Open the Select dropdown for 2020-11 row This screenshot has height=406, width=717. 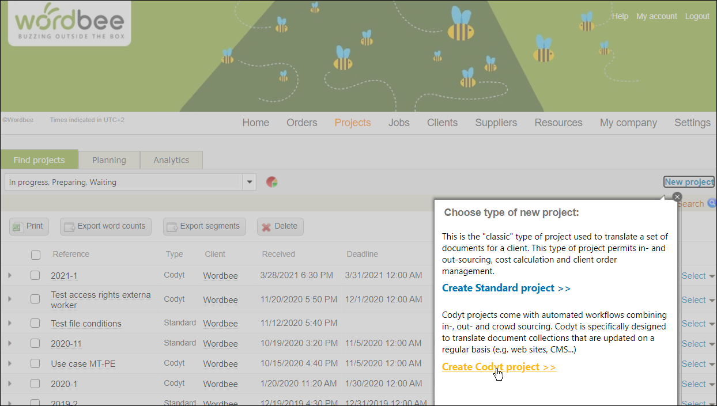(x=699, y=344)
